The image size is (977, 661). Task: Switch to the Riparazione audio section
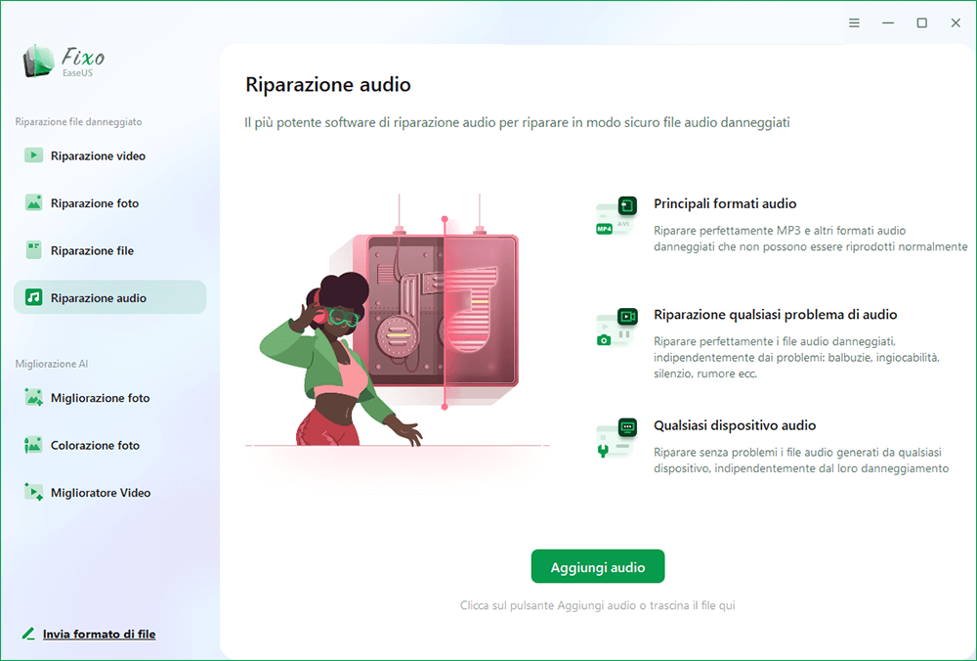108,296
